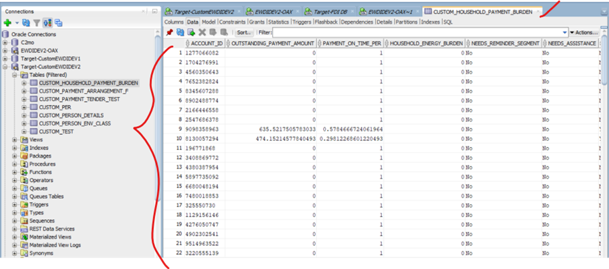Refresh the data grid

[180, 32]
